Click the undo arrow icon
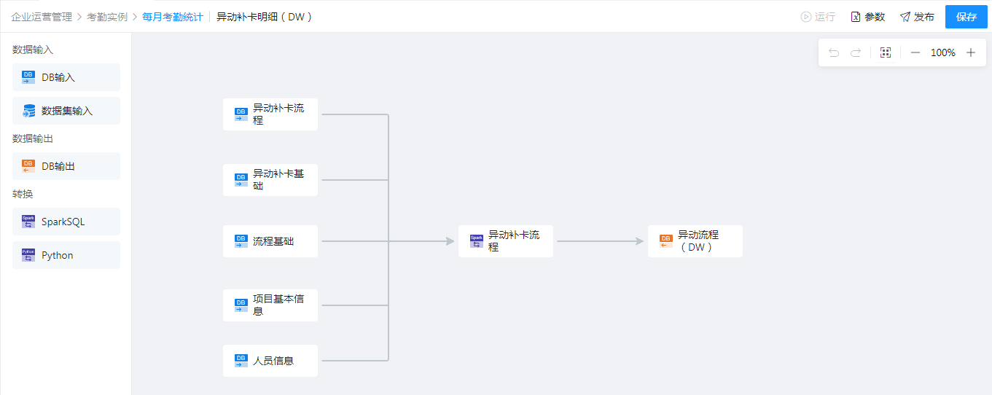 (x=834, y=52)
